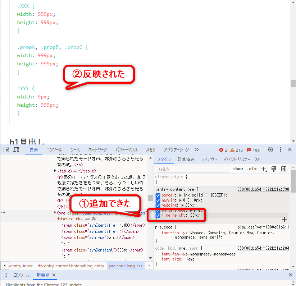Open the メモリ tab
The width and height of the screenshot is (296, 286).
151,150
